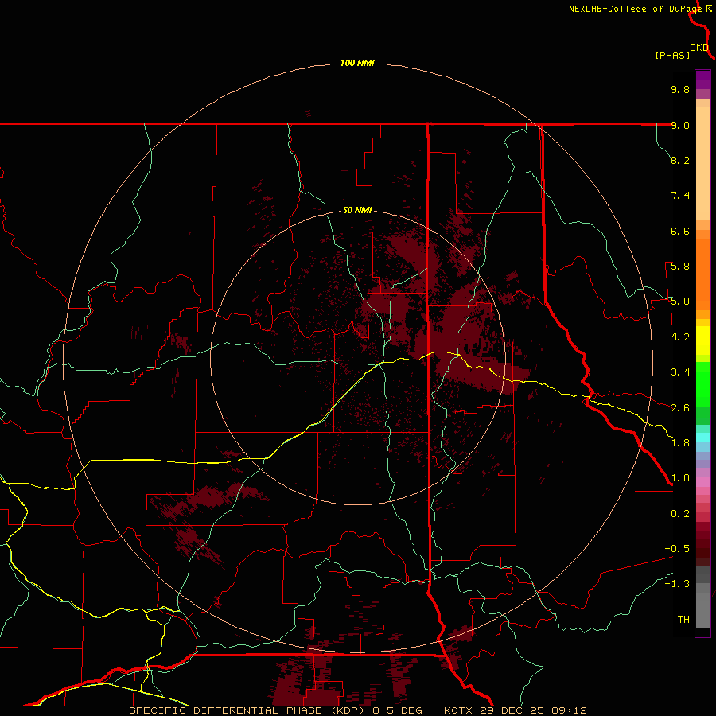Select the 5.8 scale value
This screenshot has width=716, height=716.
tap(680, 267)
